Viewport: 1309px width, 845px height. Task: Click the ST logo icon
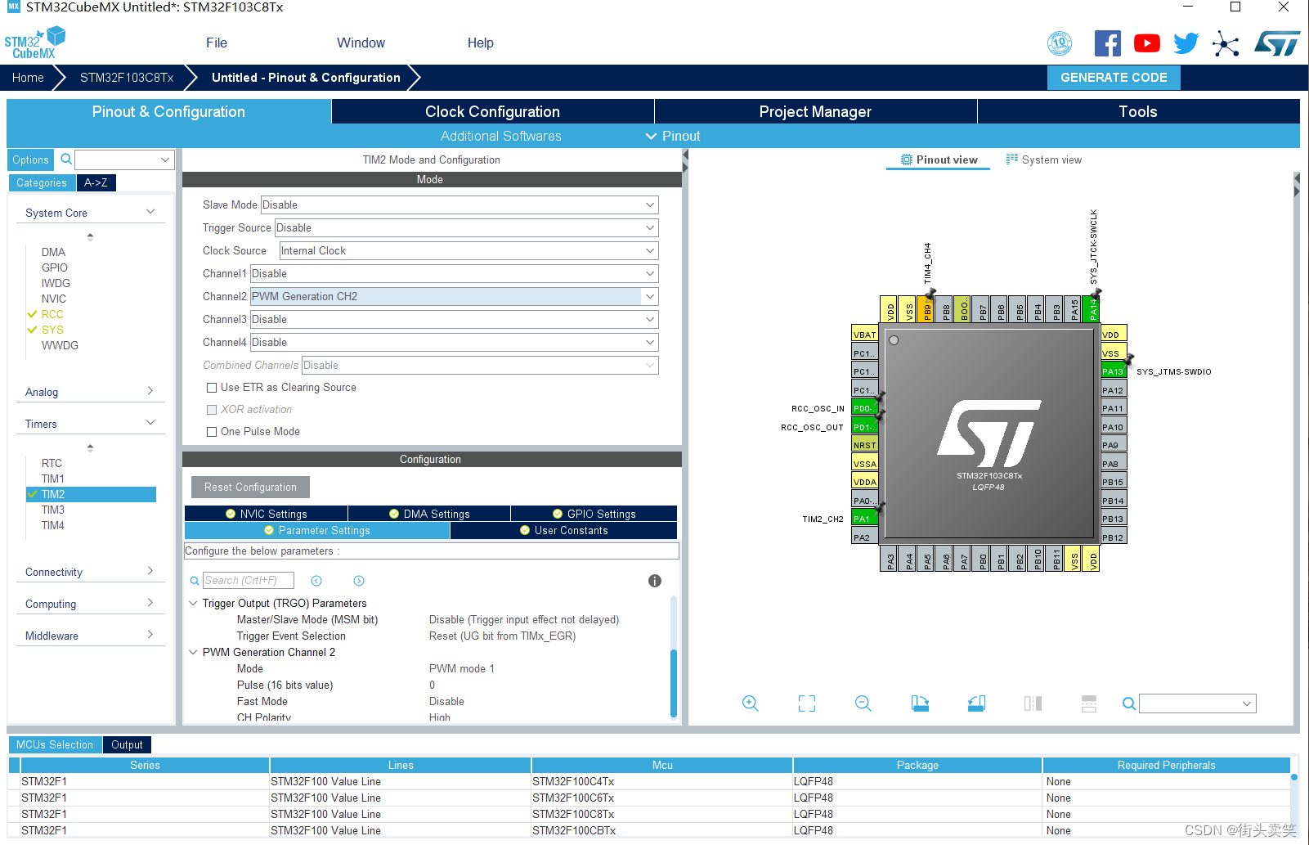coord(1277,43)
